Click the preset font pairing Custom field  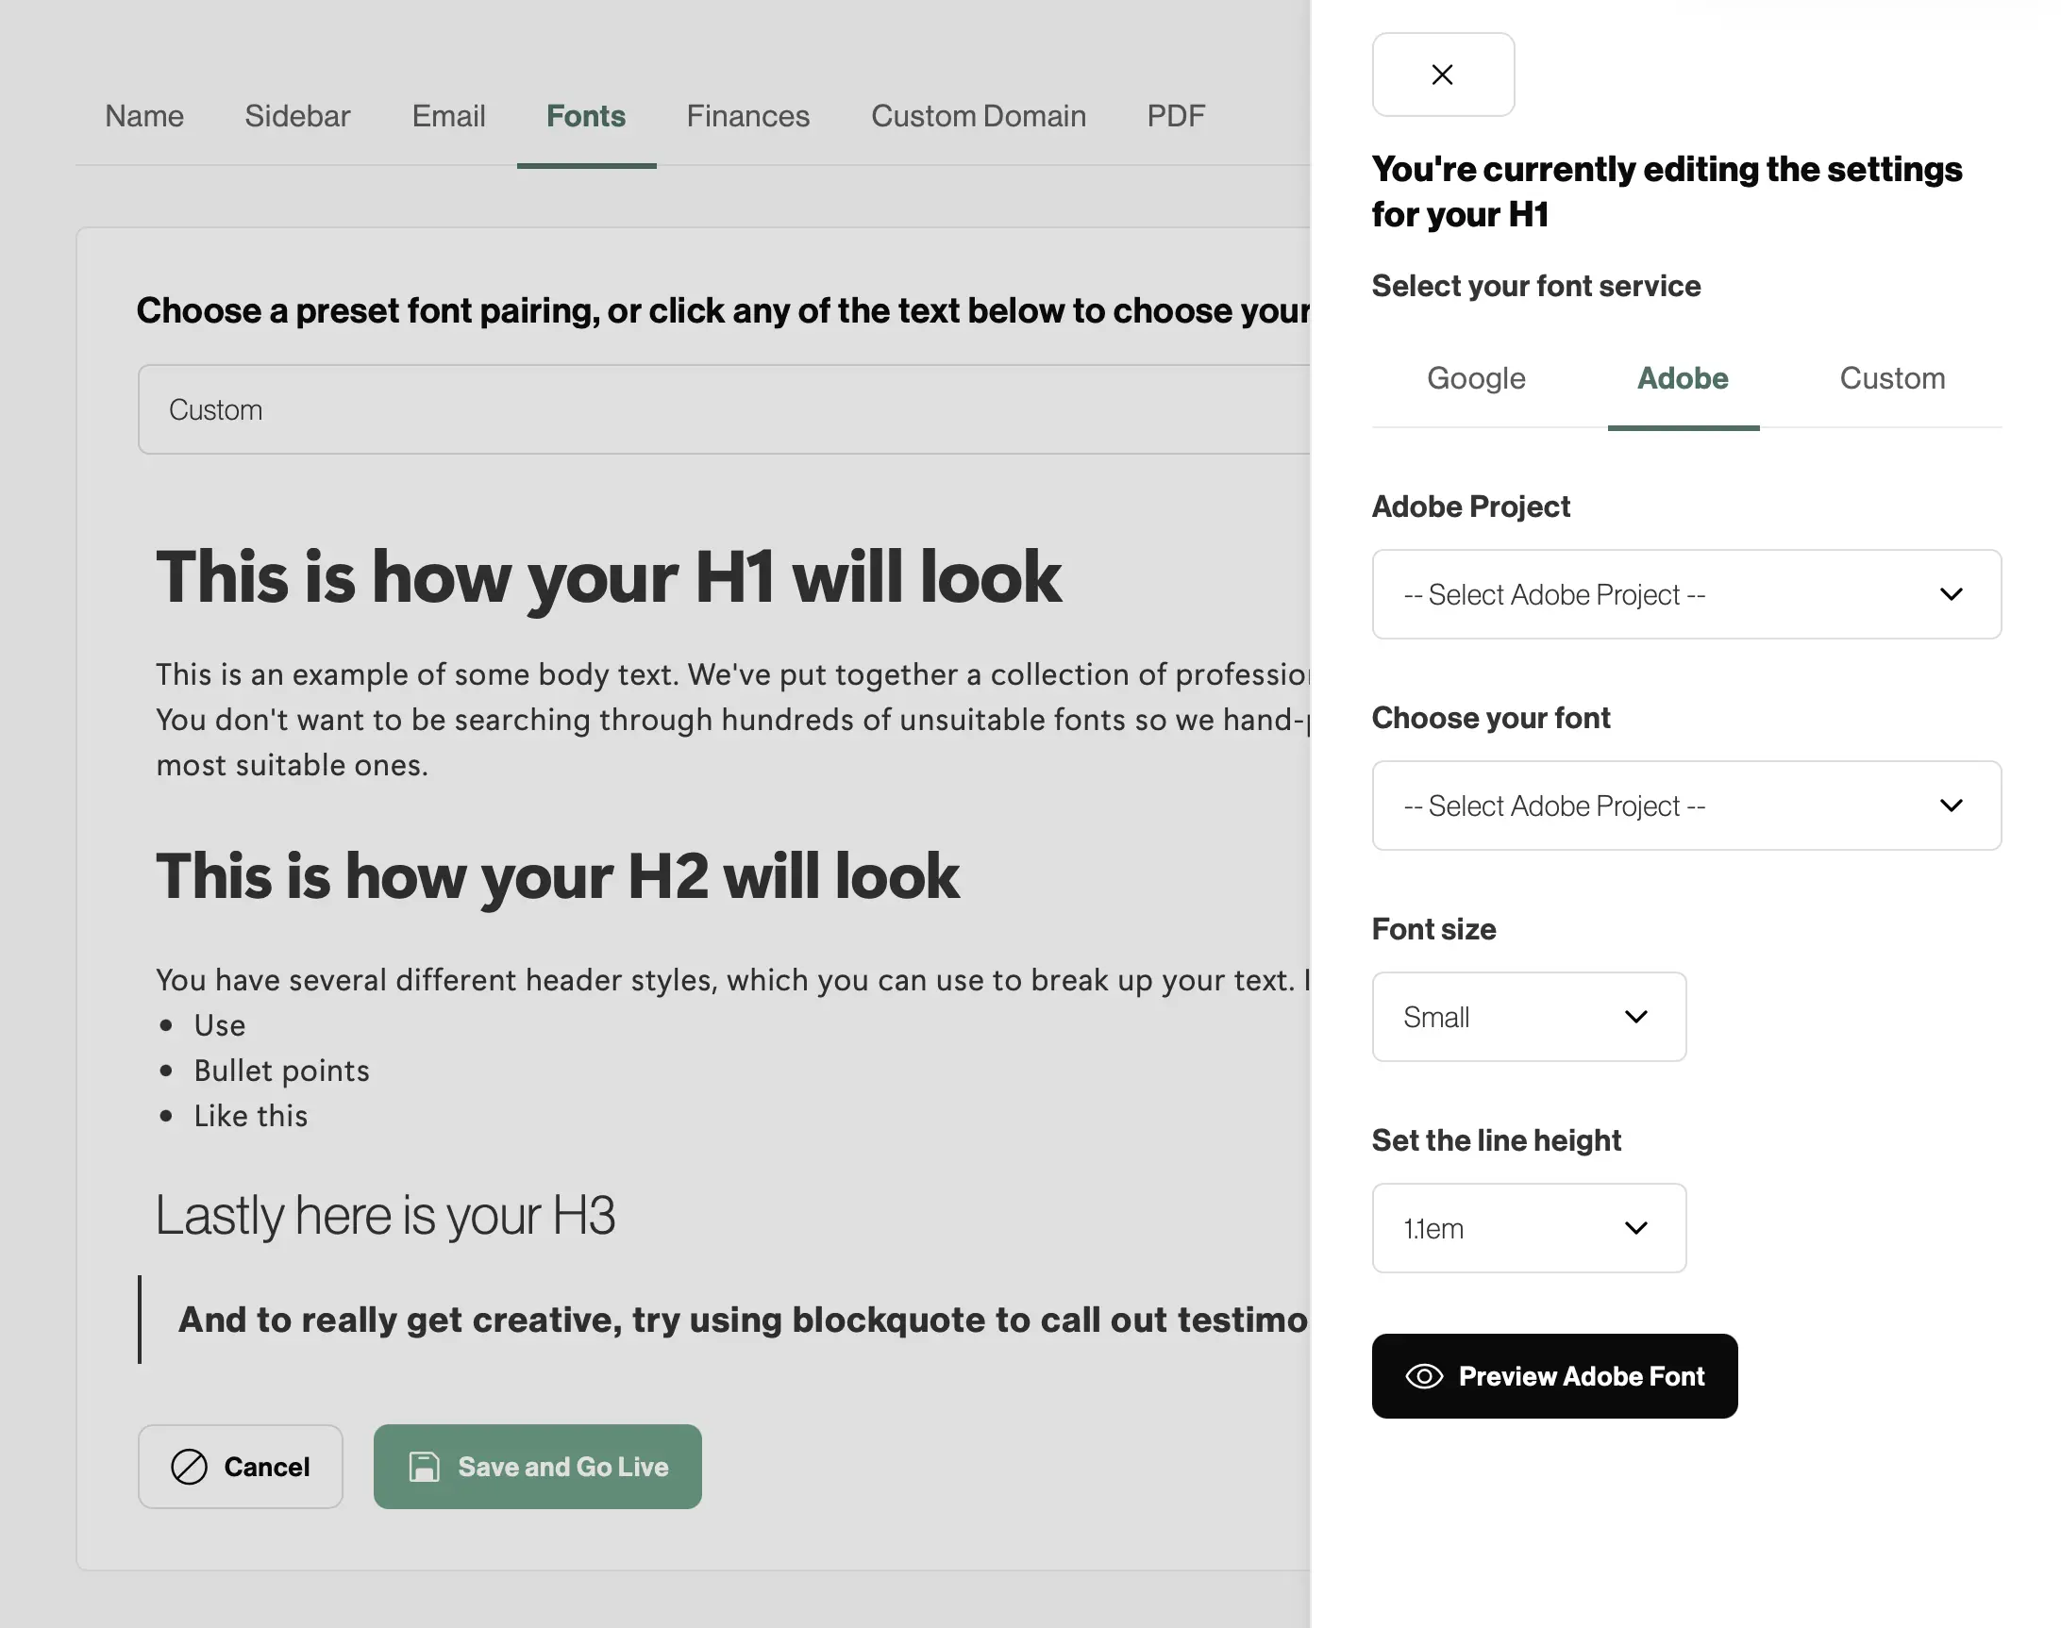pyautogui.click(x=725, y=410)
